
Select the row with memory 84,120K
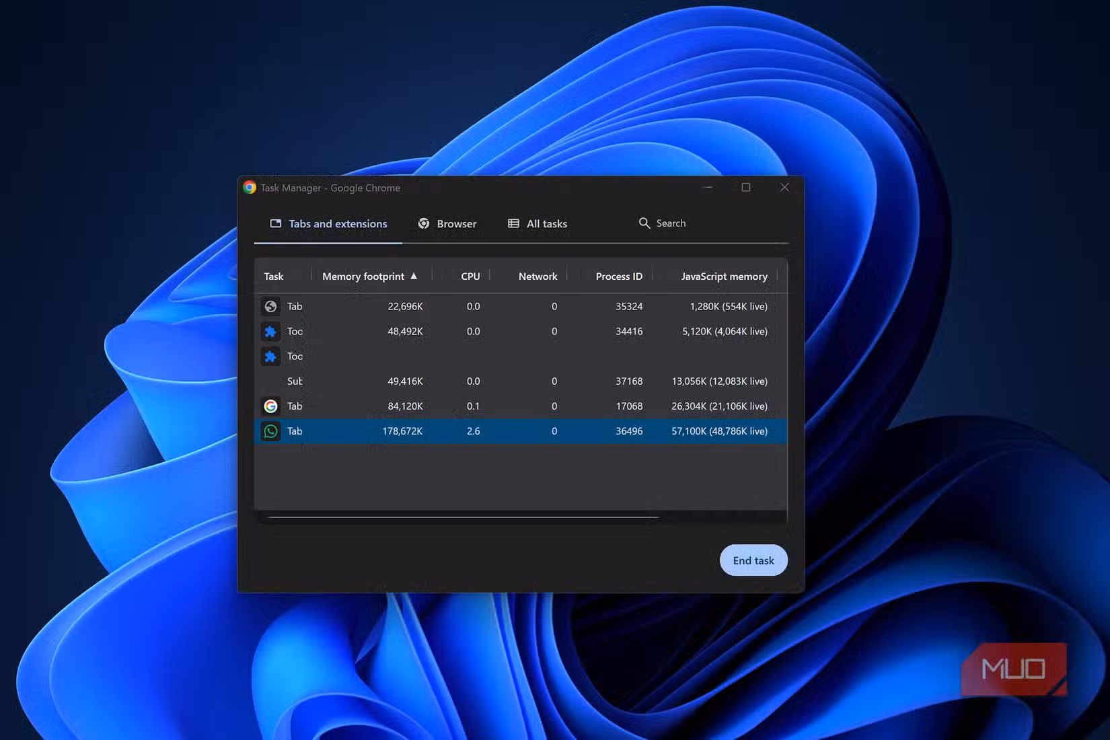click(x=521, y=406)
